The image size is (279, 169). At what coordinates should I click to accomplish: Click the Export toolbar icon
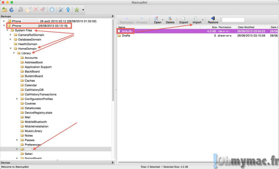(184, 20)
